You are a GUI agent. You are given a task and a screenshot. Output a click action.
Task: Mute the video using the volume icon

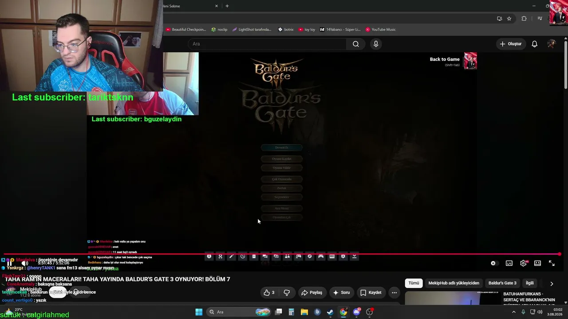tap(25, 263)
